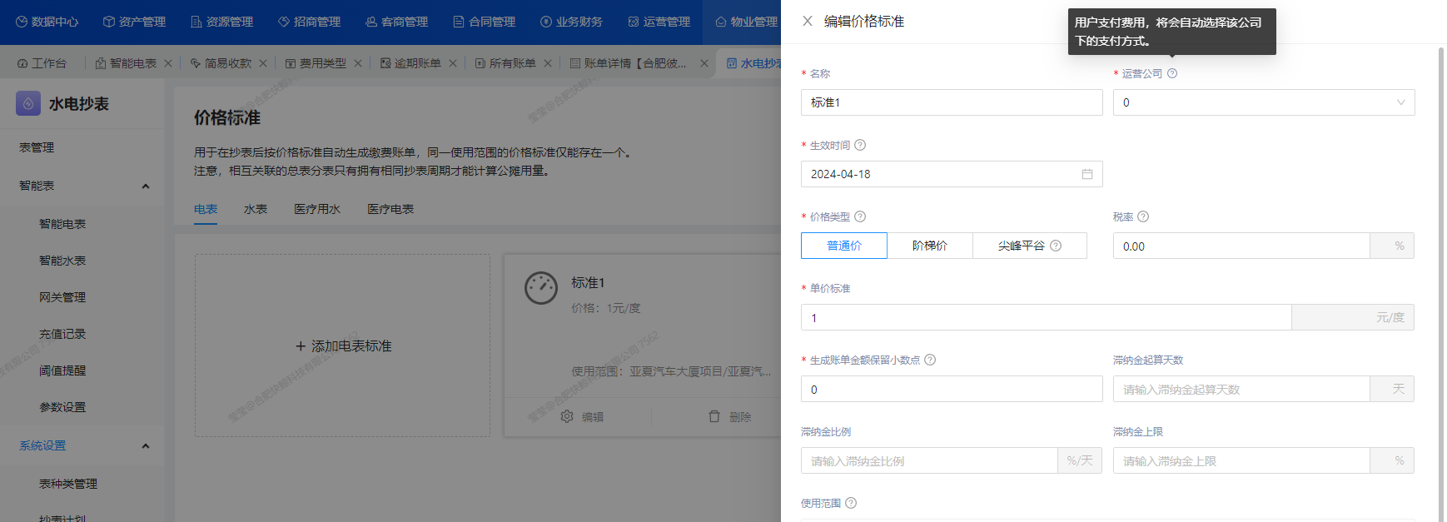This screenshot has width=1447, height=522.
Task: Click the help icon beside 税率
Action: 1143,216
